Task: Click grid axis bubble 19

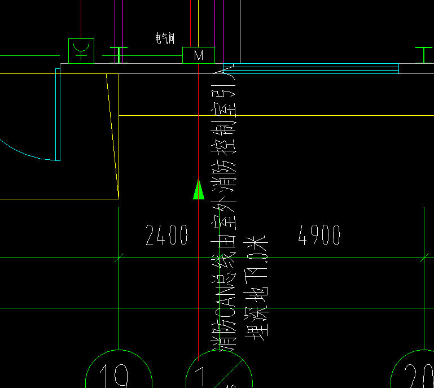Action: pos(119,369)
